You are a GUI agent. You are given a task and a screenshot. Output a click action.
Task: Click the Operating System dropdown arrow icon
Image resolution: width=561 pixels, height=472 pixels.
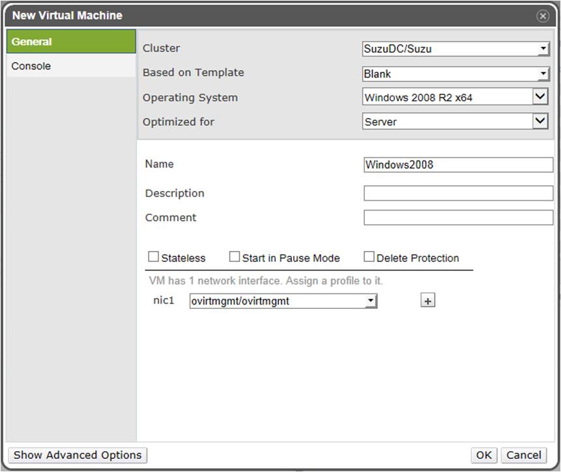pyautogui.click(x=540, y=98)
